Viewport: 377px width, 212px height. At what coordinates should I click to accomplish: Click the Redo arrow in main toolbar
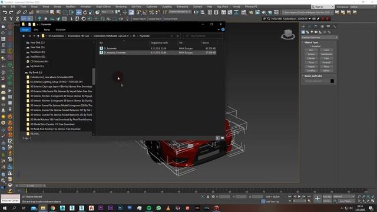click(11, 12)
